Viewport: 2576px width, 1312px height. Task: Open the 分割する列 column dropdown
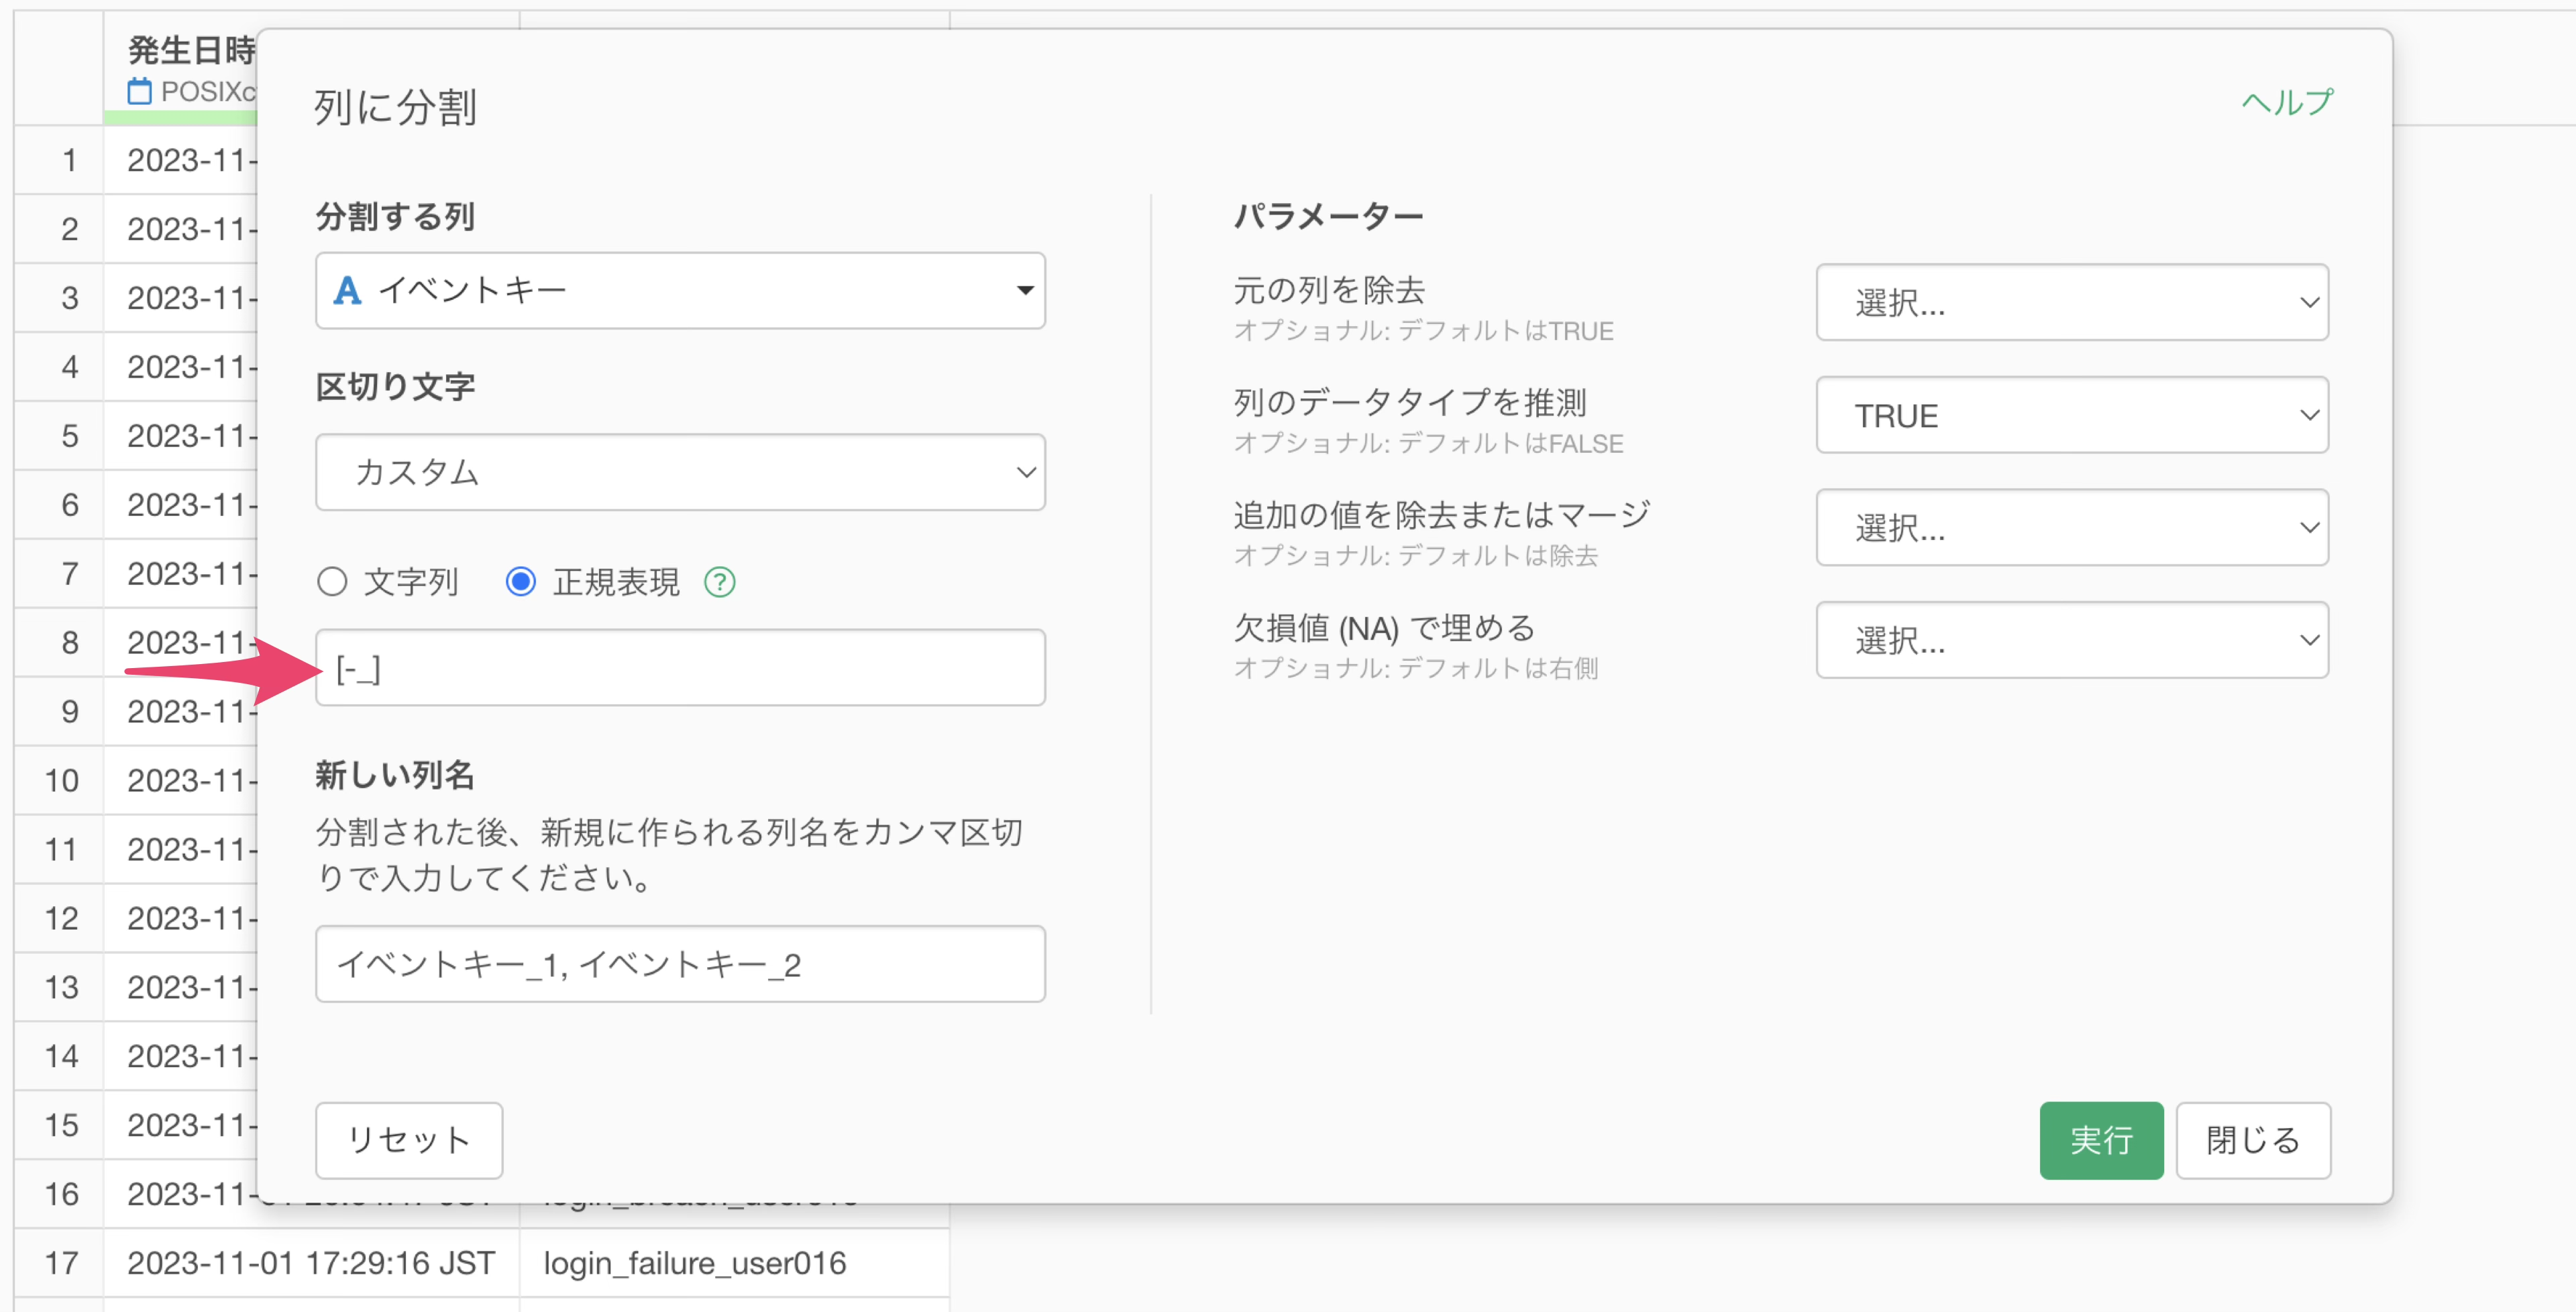[x=680, y=291]
